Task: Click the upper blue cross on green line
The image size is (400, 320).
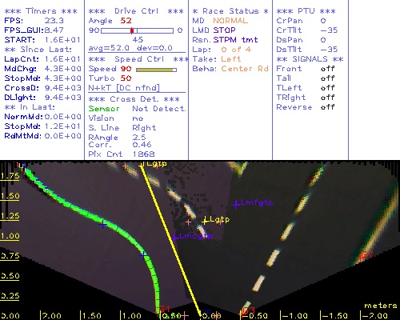Action: click(102, 225)
